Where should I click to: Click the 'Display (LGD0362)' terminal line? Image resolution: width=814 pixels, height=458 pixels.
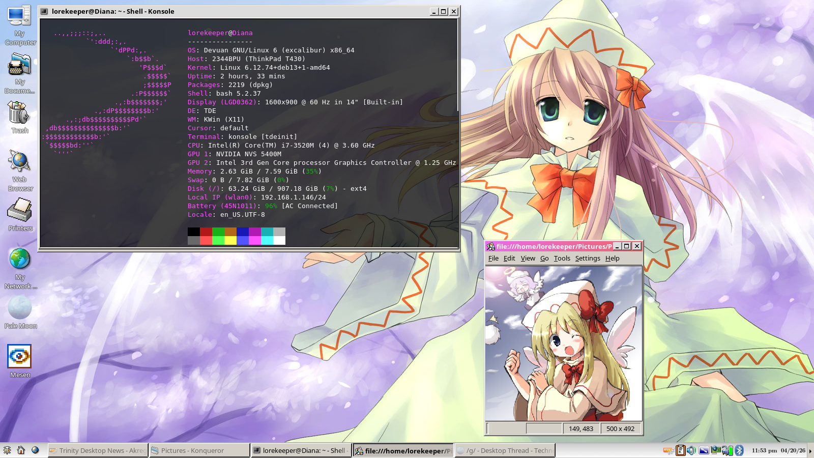click(x=296, y=102)
